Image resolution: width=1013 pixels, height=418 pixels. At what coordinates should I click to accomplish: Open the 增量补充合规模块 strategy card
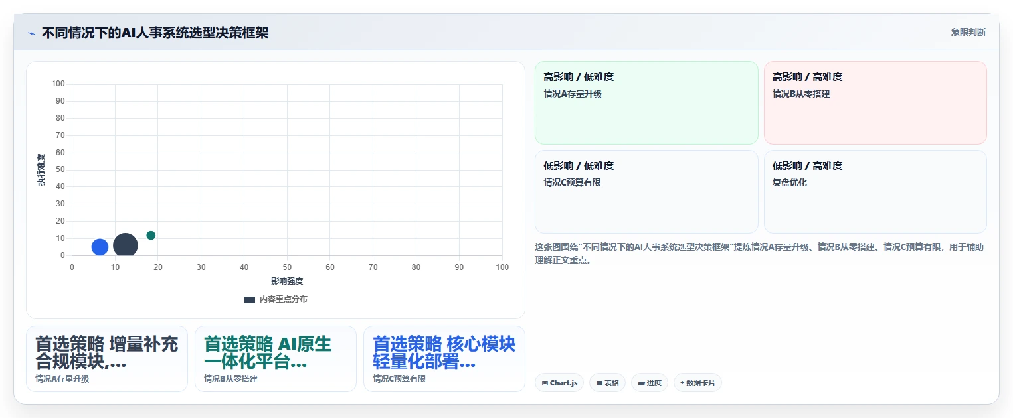pos(107,358)
